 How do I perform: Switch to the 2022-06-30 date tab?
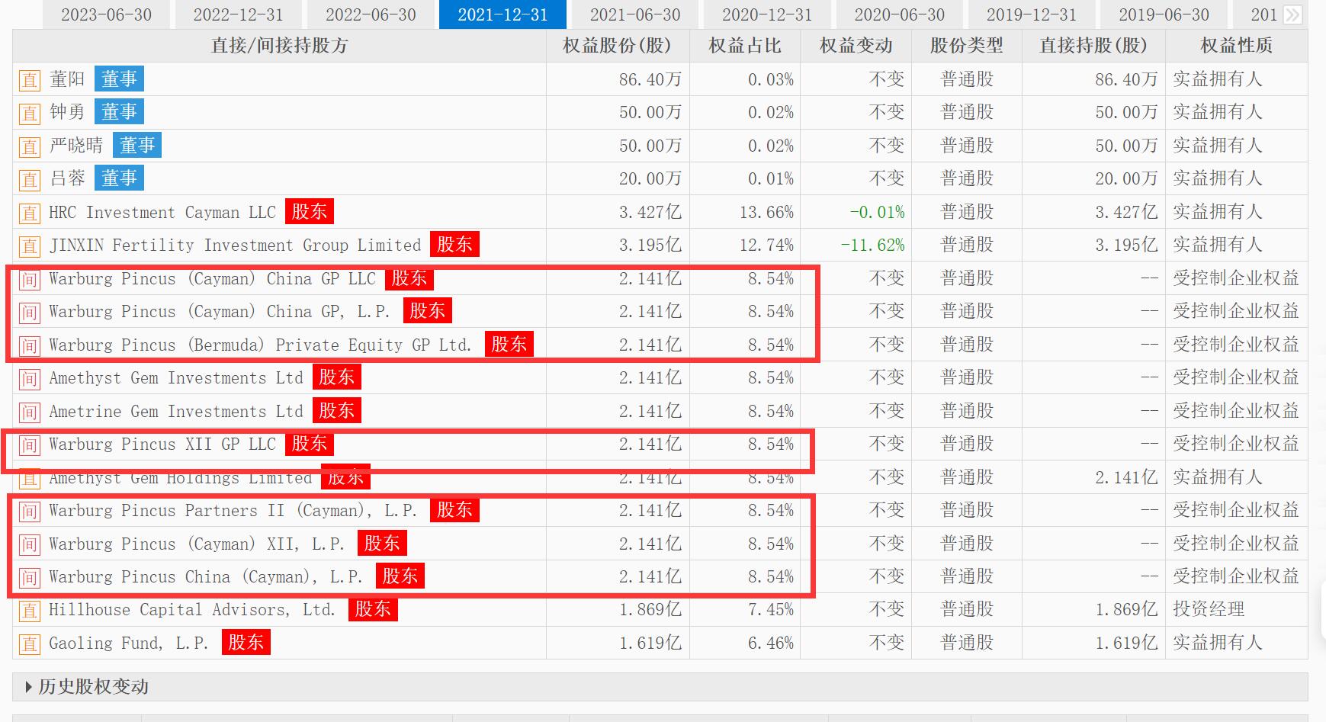coord(371,14)
